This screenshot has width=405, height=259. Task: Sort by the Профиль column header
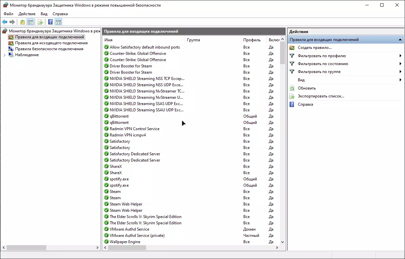pos(254,40)
